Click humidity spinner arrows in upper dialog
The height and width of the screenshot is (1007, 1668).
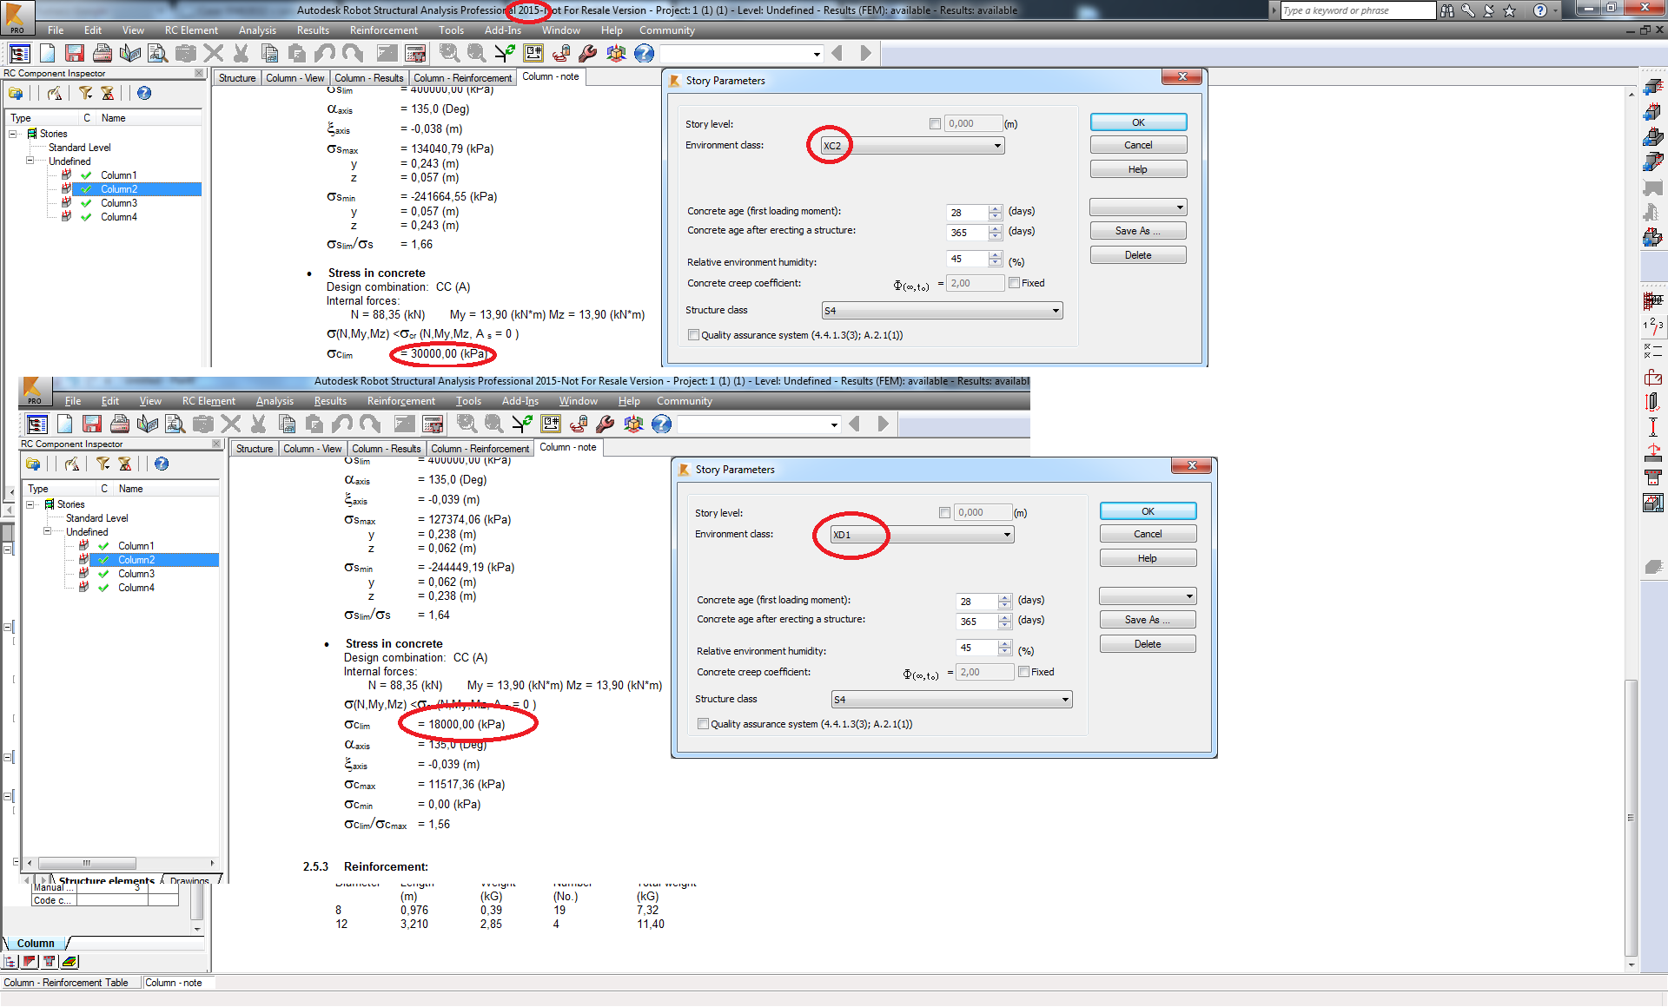coord(996,259)
